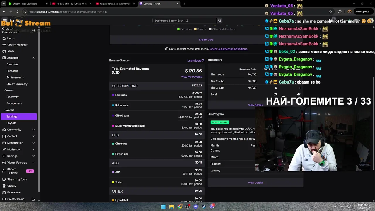Image resolution: width=375 pixels, height=211 pixels.
Task: Expand the Content section
Action: tap(33, 136)
